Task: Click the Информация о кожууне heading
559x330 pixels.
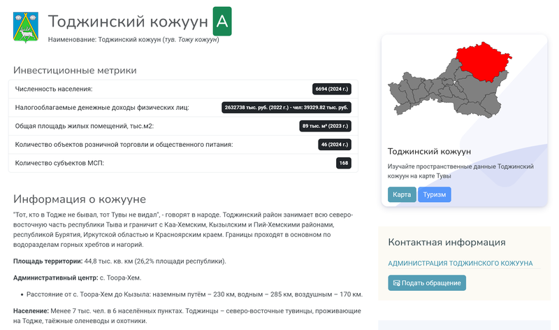Action: point(80,199)
